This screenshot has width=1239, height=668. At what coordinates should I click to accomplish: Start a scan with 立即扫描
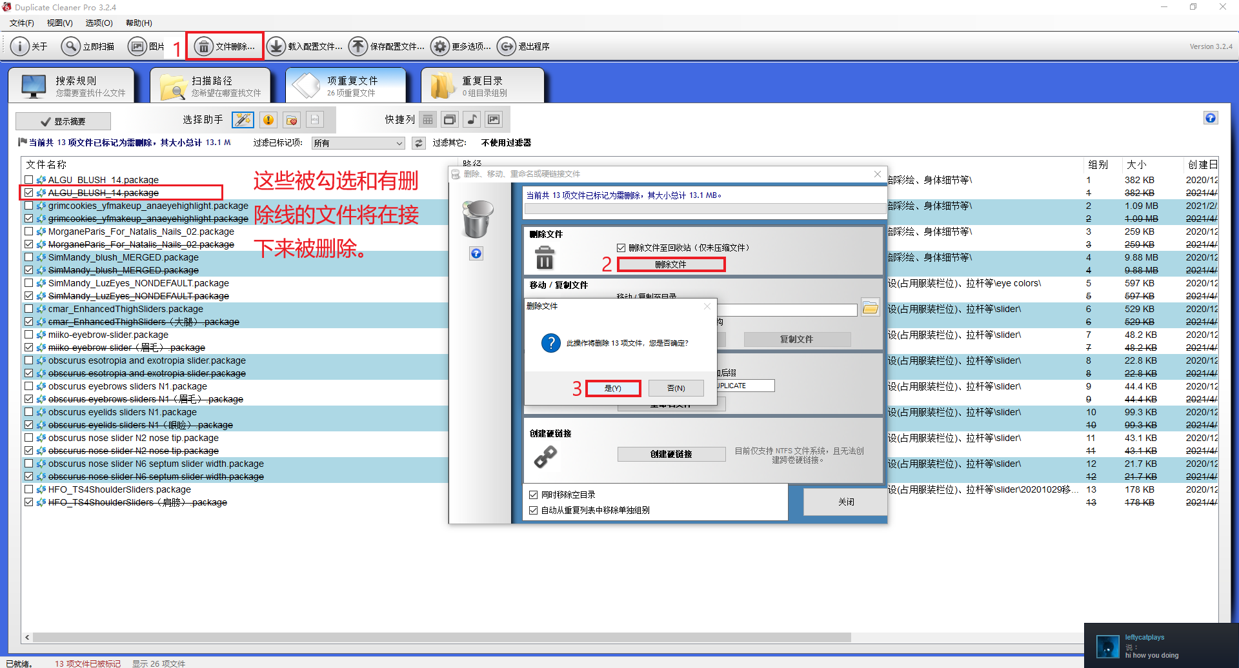coord(88,46)
